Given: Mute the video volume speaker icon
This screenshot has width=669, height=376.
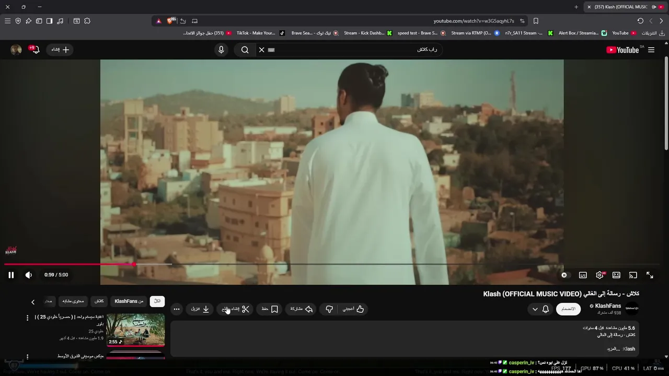Looking at the screenshot, I should (x=29, y=275).
